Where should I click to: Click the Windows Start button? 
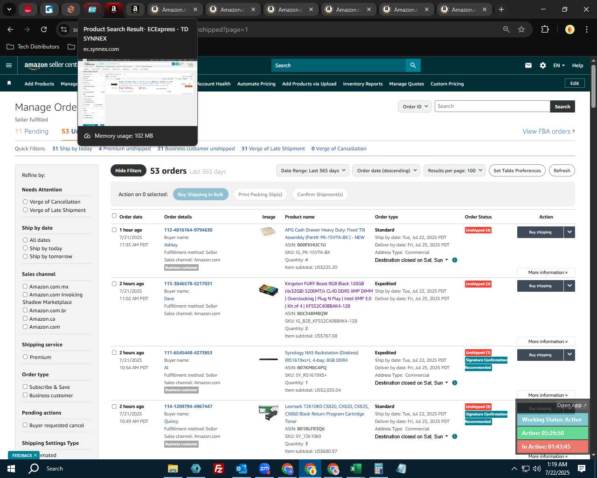tap(11, 469)
